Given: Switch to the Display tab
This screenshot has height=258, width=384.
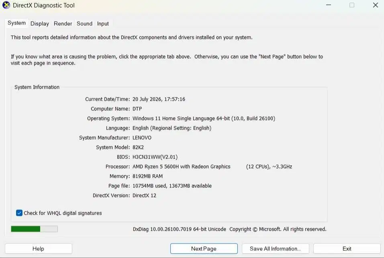Looking at the screenshot, I should click(x=40, y=24).
